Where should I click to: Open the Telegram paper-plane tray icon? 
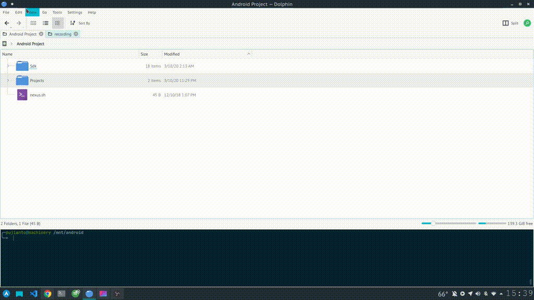coord(470,294)
